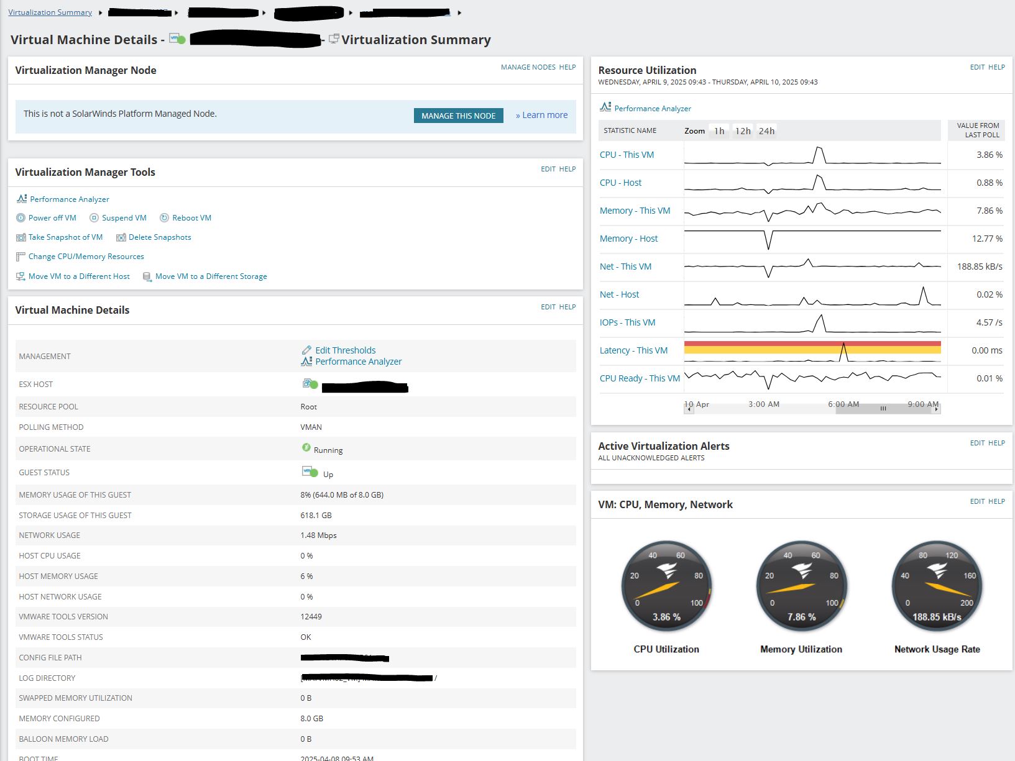Click EDIT on Active Virtualization Alerts
The height and width of the screenshot is (761, 1015).
coord(977,443)
